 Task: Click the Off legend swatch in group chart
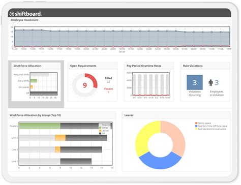click(x=100, y=134)
